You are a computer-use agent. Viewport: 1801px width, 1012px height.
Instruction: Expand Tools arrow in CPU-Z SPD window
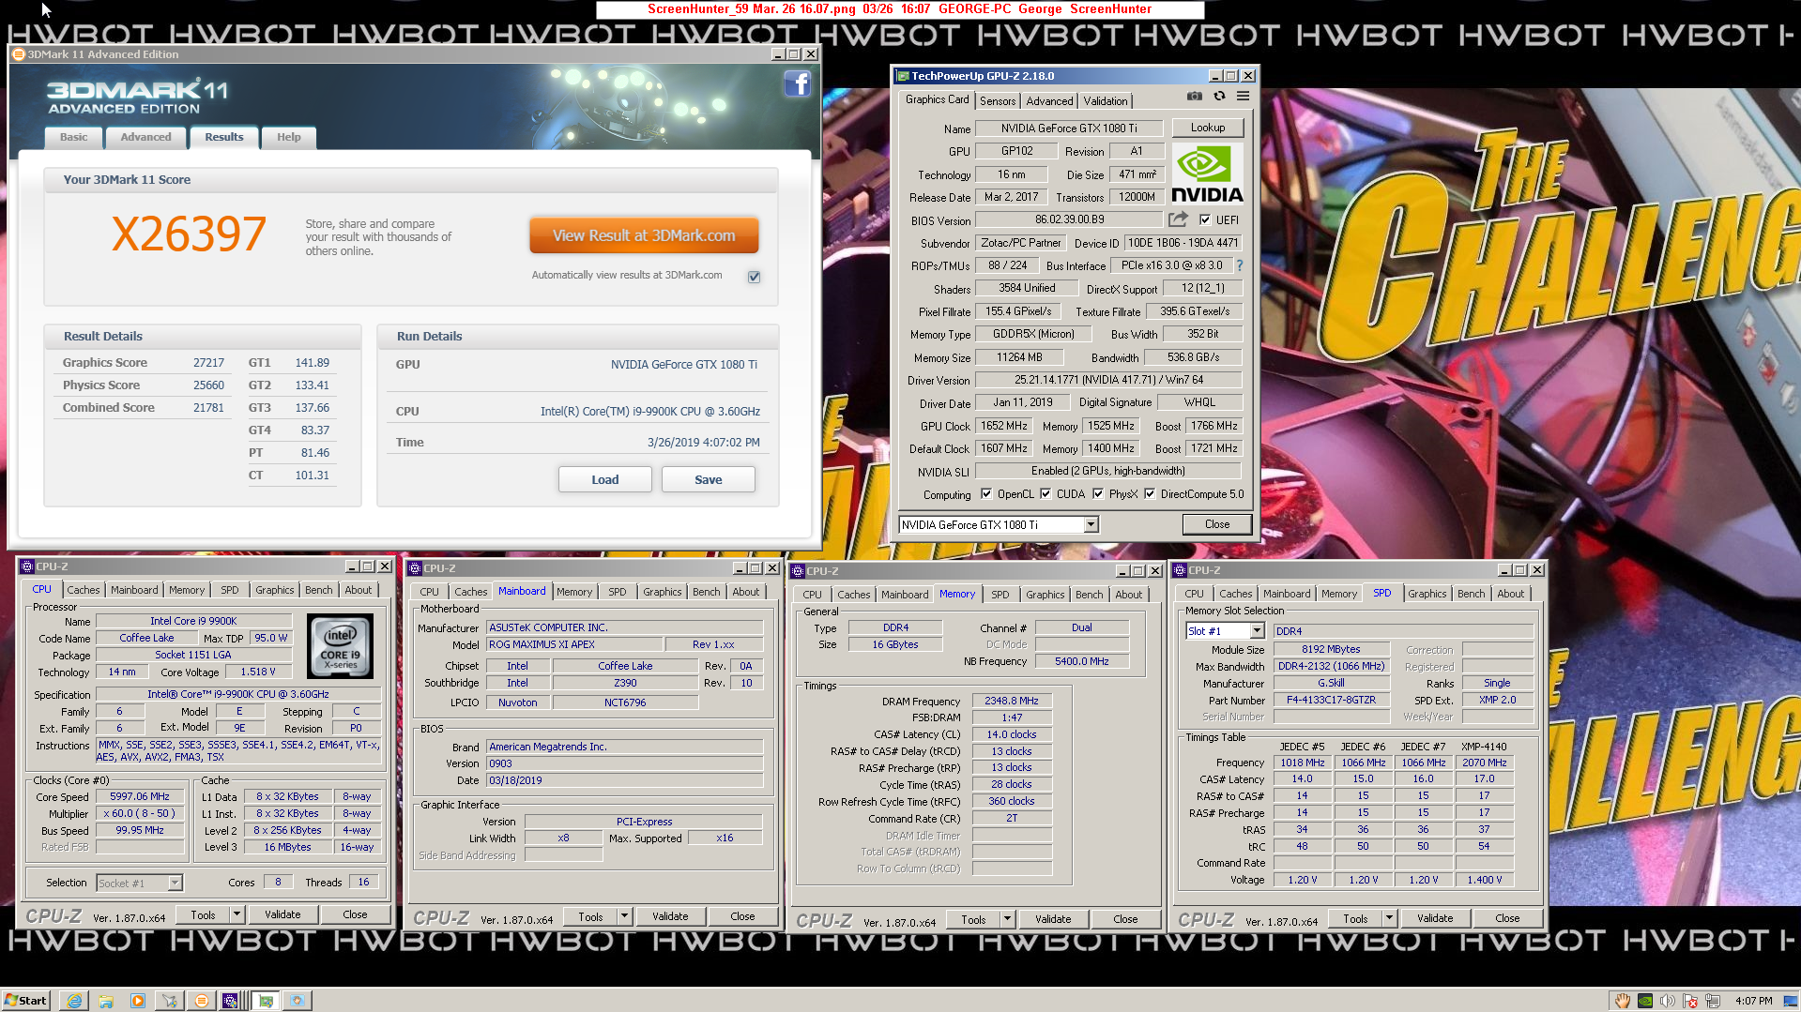tap(1389, 918)
